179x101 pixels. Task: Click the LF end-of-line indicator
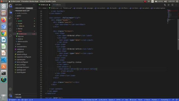pyautogui.click(x=123, y=100)
